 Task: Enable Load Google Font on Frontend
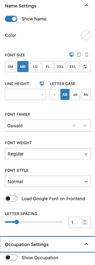(x=11, y=198)
